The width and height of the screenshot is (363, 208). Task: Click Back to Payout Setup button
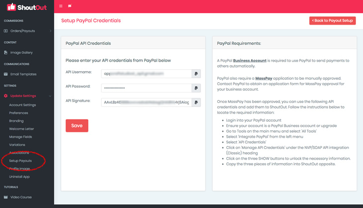(x=333, y=20)
